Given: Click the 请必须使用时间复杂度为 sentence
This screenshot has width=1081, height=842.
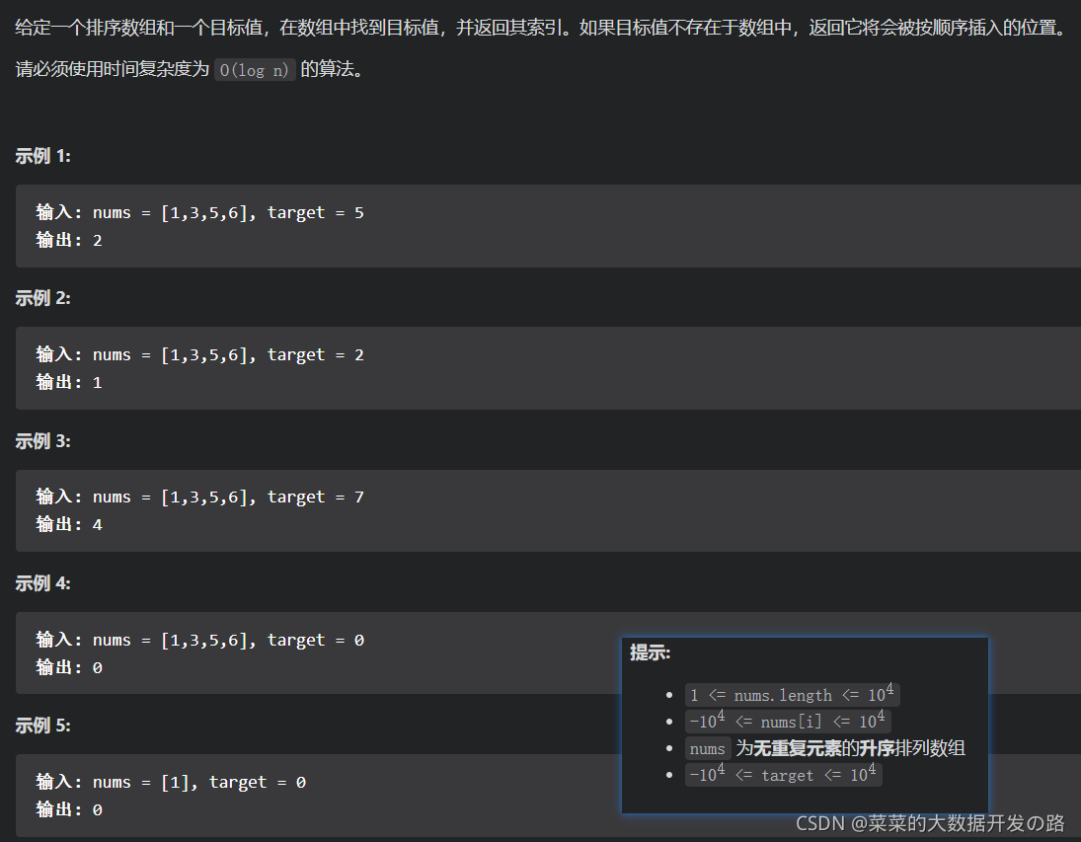Looking at the screenshot, I should (x=189, y=70).
